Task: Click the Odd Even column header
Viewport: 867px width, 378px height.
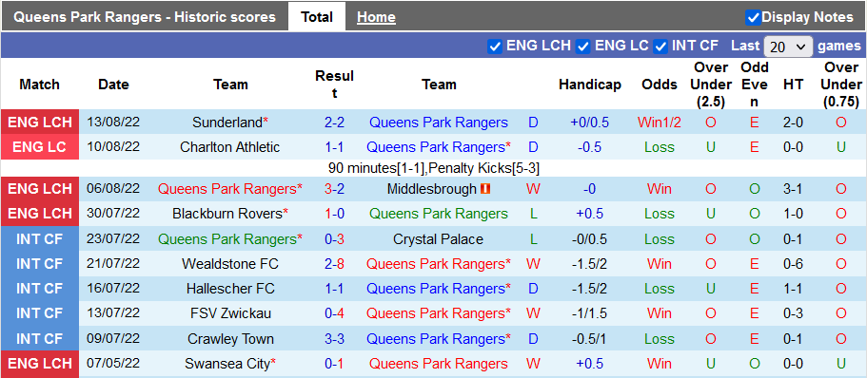Action: pyautogui.click(x=755, y=85)
